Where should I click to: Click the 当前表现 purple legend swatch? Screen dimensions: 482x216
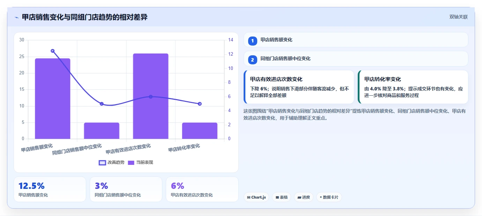point(131,162)
